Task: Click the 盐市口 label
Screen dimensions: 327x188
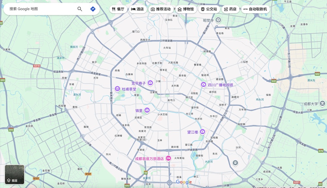Action: [x=171, y=100]
